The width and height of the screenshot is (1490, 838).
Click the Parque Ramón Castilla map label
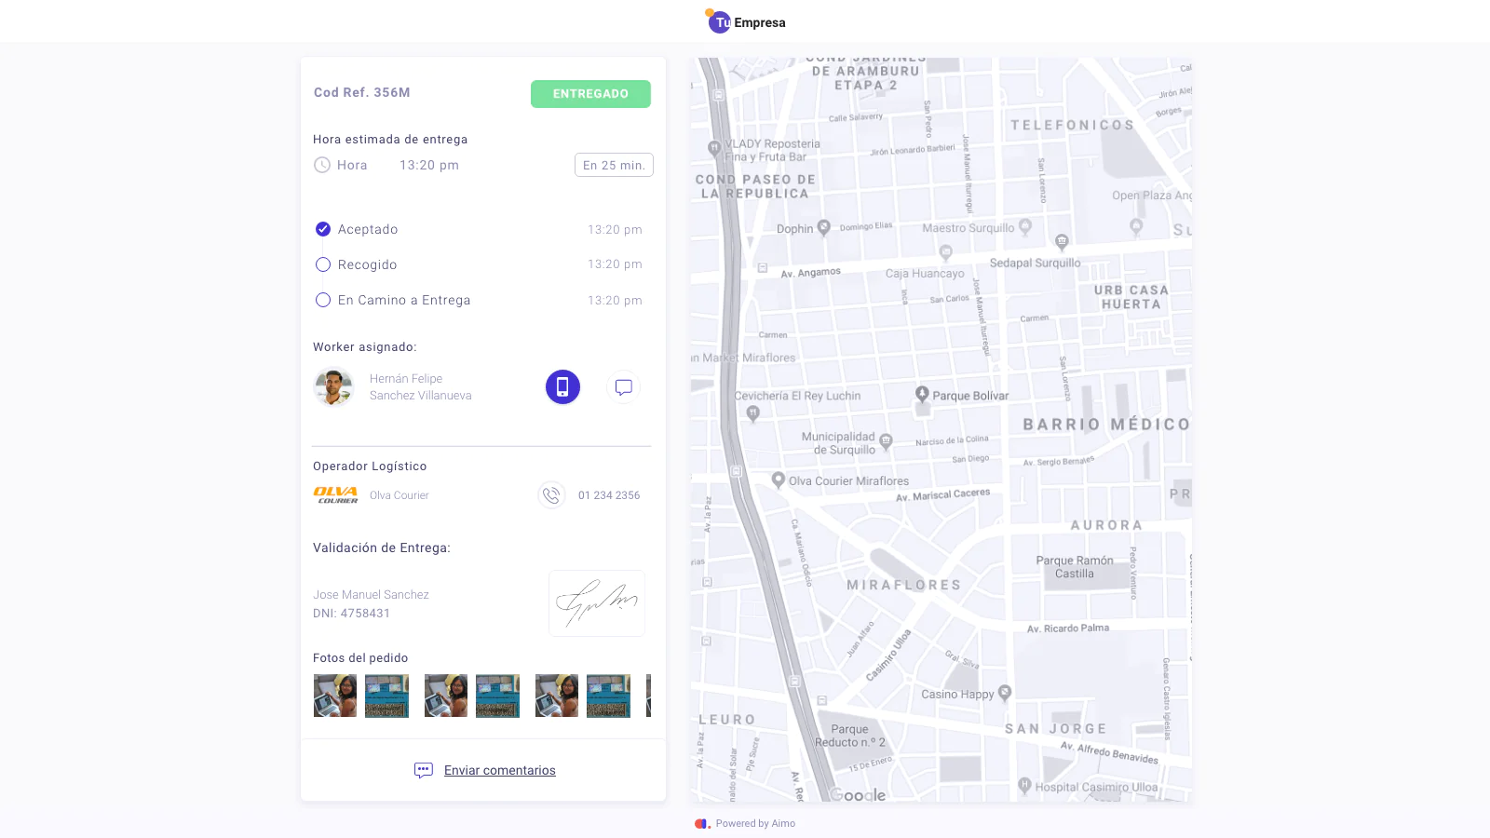1075,567
